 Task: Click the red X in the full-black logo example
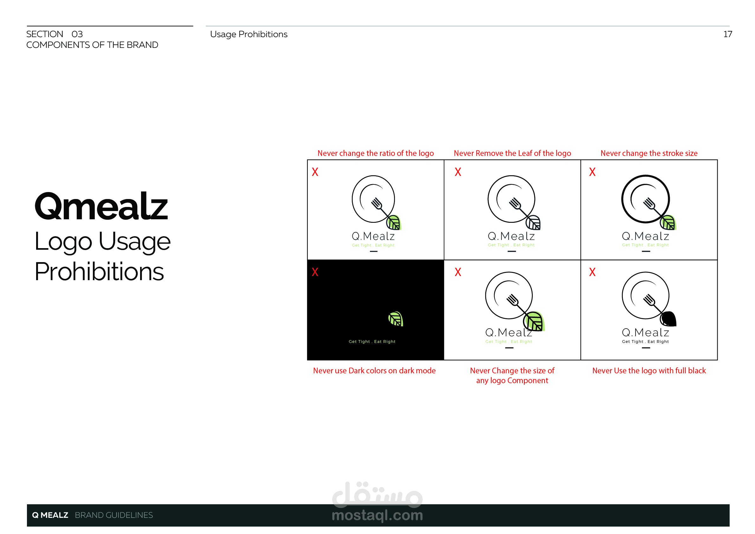592,272
